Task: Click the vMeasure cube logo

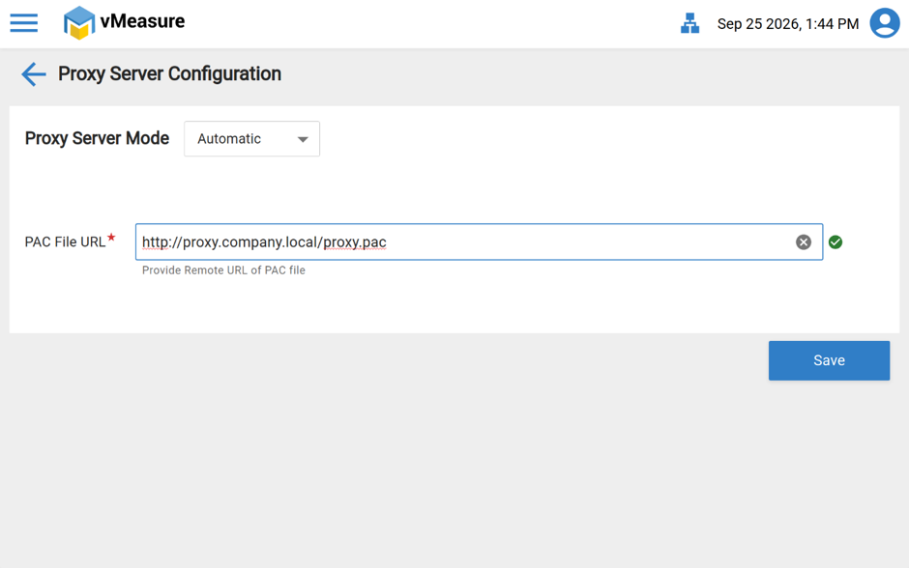Action: [79, 22]
